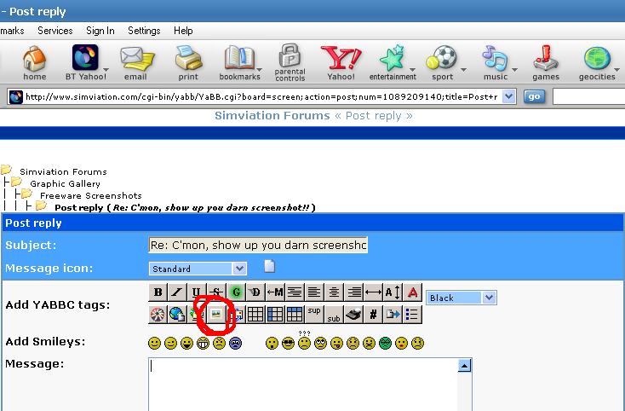625x411 pixels.
Task: Insert code tag (# icon)
Action: (x=373, y=315)
